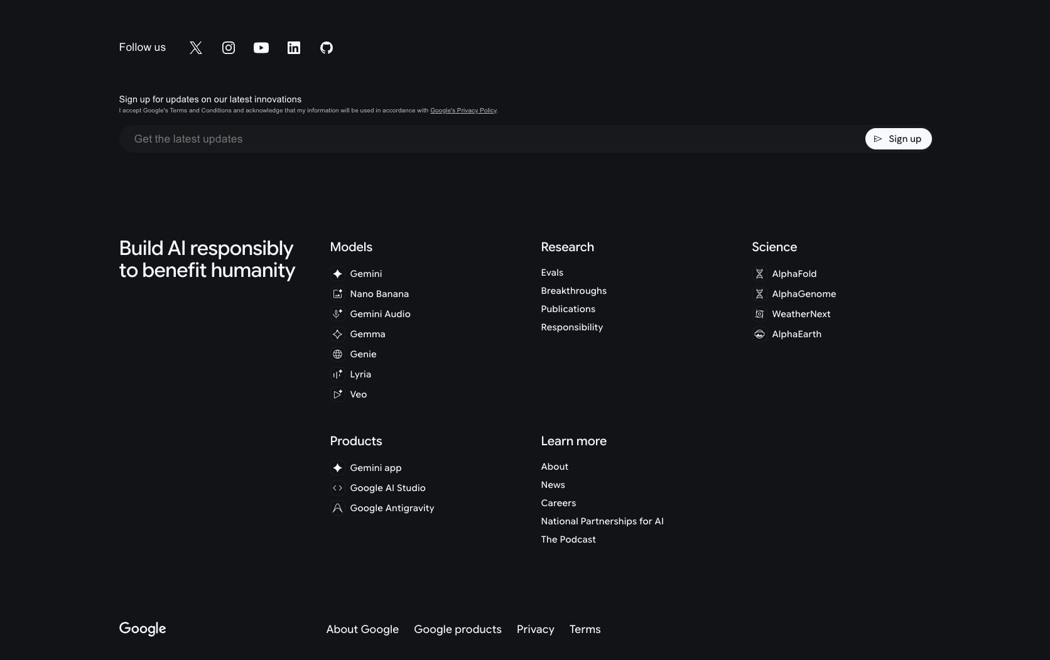The image size is (1050, 660).
Task: Click the Research section heading
Action: coord(567,247)
